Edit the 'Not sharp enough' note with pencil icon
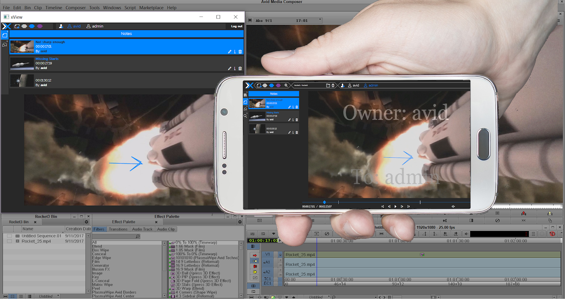Screen dimensions: 565x300 coord(229,52)
